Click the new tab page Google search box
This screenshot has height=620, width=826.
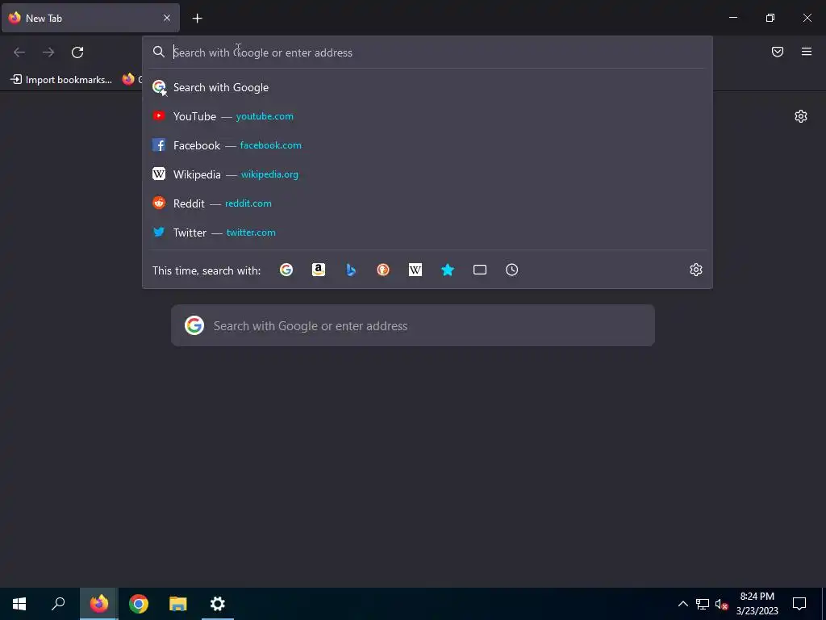[x=413, y=326]
